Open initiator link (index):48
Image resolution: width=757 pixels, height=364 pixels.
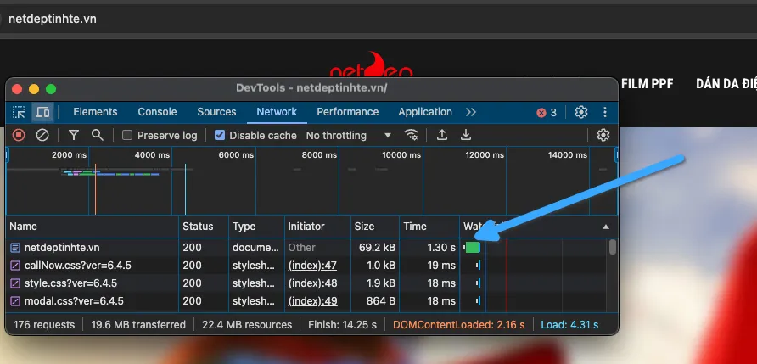point(312,283)
